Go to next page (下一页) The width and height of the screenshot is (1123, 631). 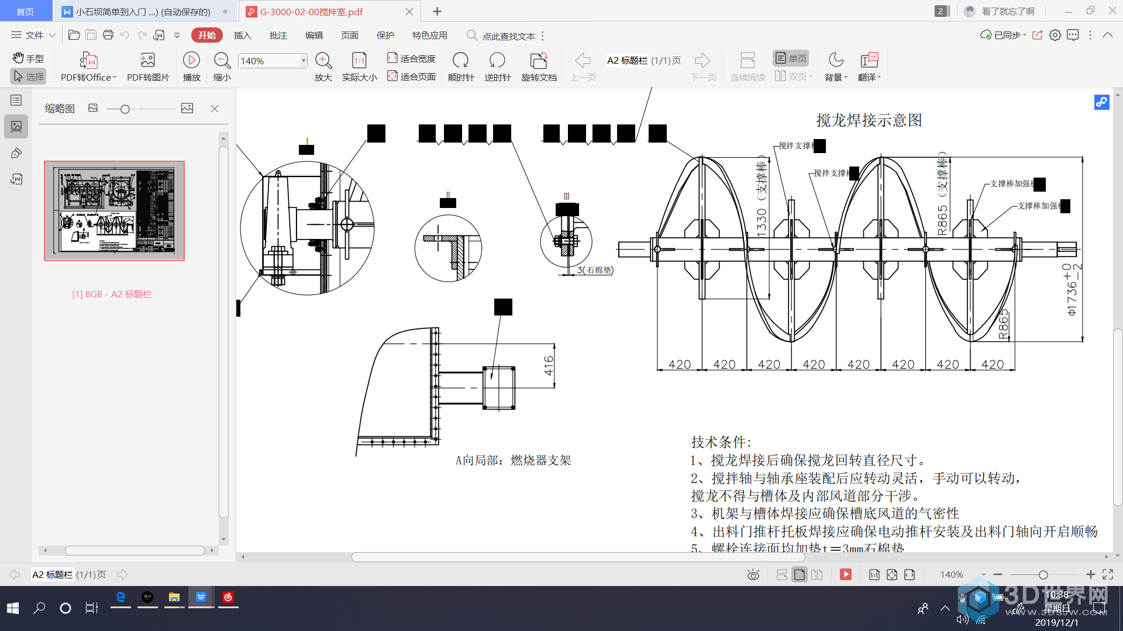click(703, 67)
